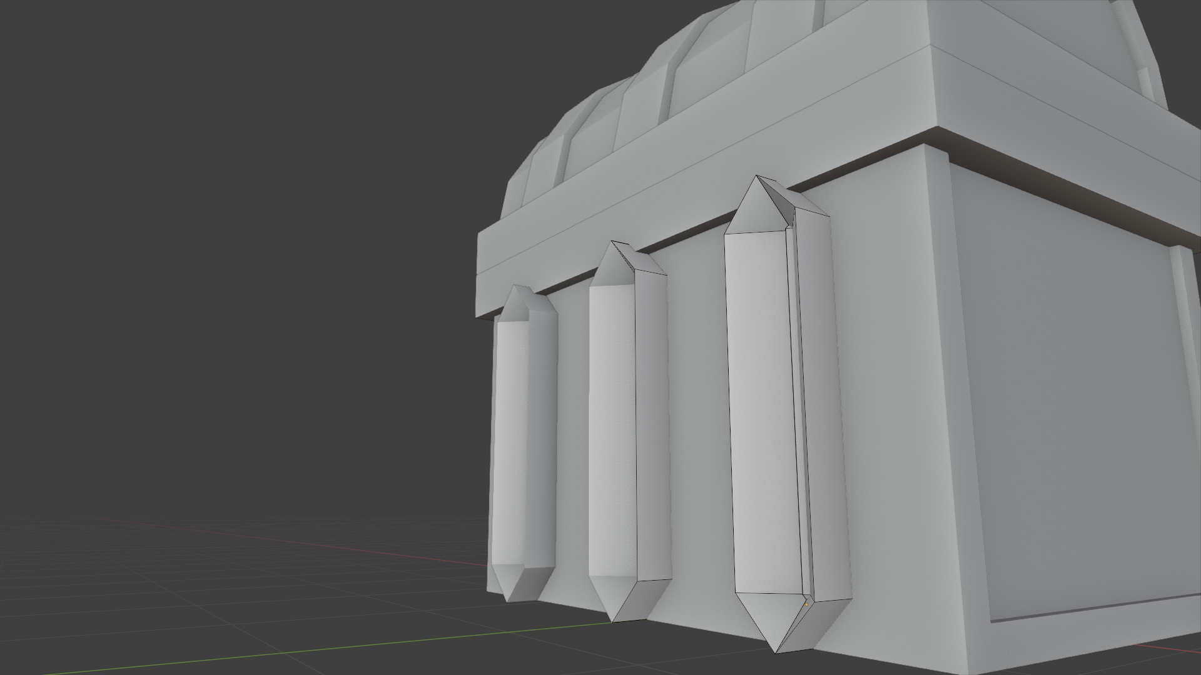Screen dimensions: 1201x675
Task: Click the bottom pointed tip of middle pillar
Action: (x=613, y=621)
